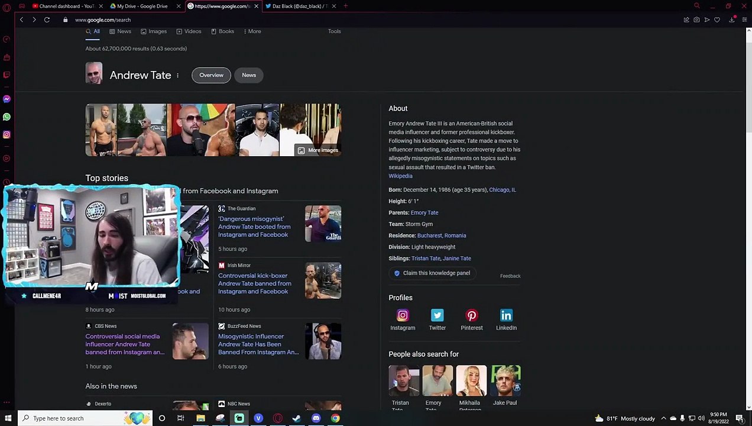Take a snapshot with the camera icon
This screenshot has width=752, height=426.
[x=696, y=20]
